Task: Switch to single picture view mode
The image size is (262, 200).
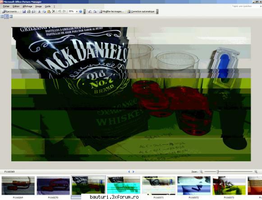Action: click(x=11, y=16)
